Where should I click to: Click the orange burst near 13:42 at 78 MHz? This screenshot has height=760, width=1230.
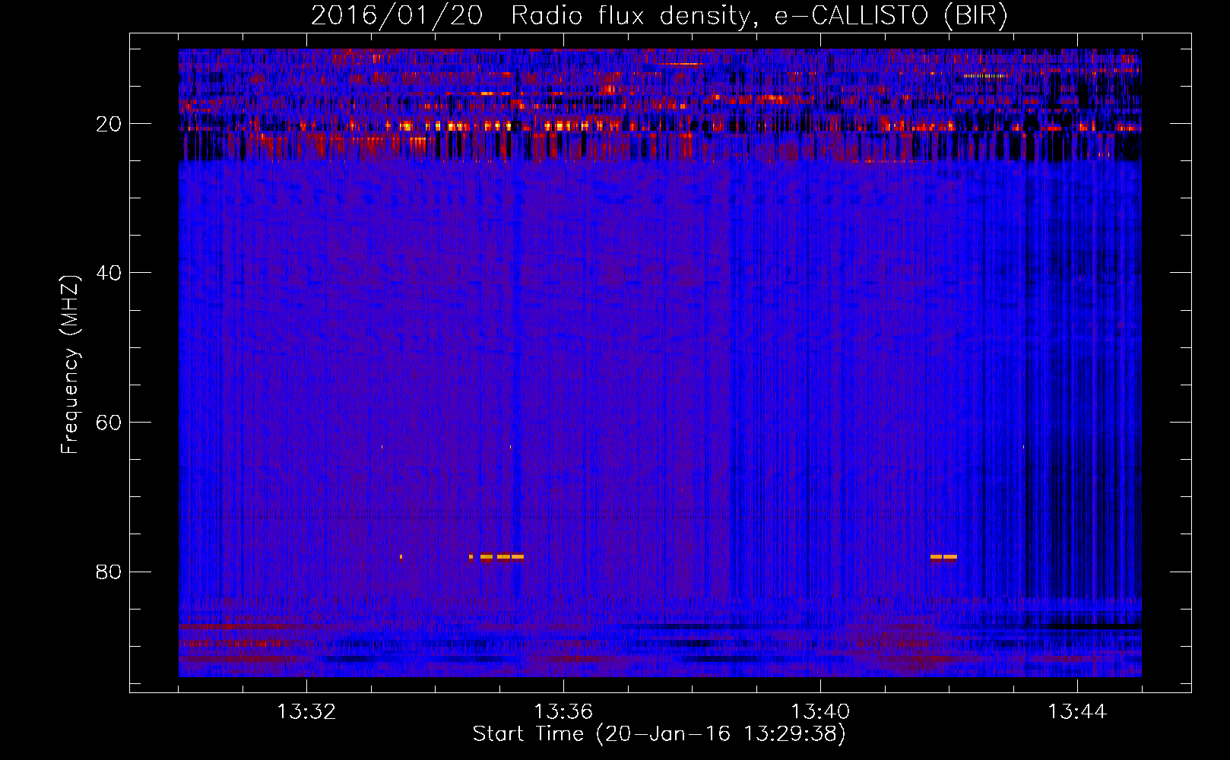point(943,557)
